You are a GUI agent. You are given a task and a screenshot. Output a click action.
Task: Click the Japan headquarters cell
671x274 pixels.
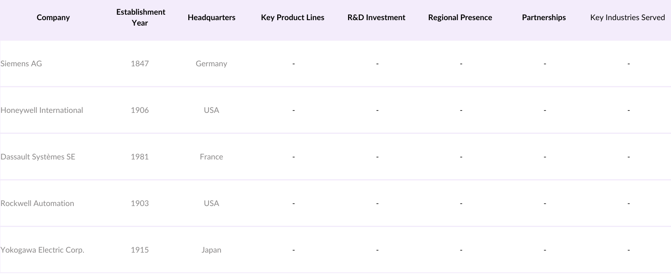(x=211, y=250)
